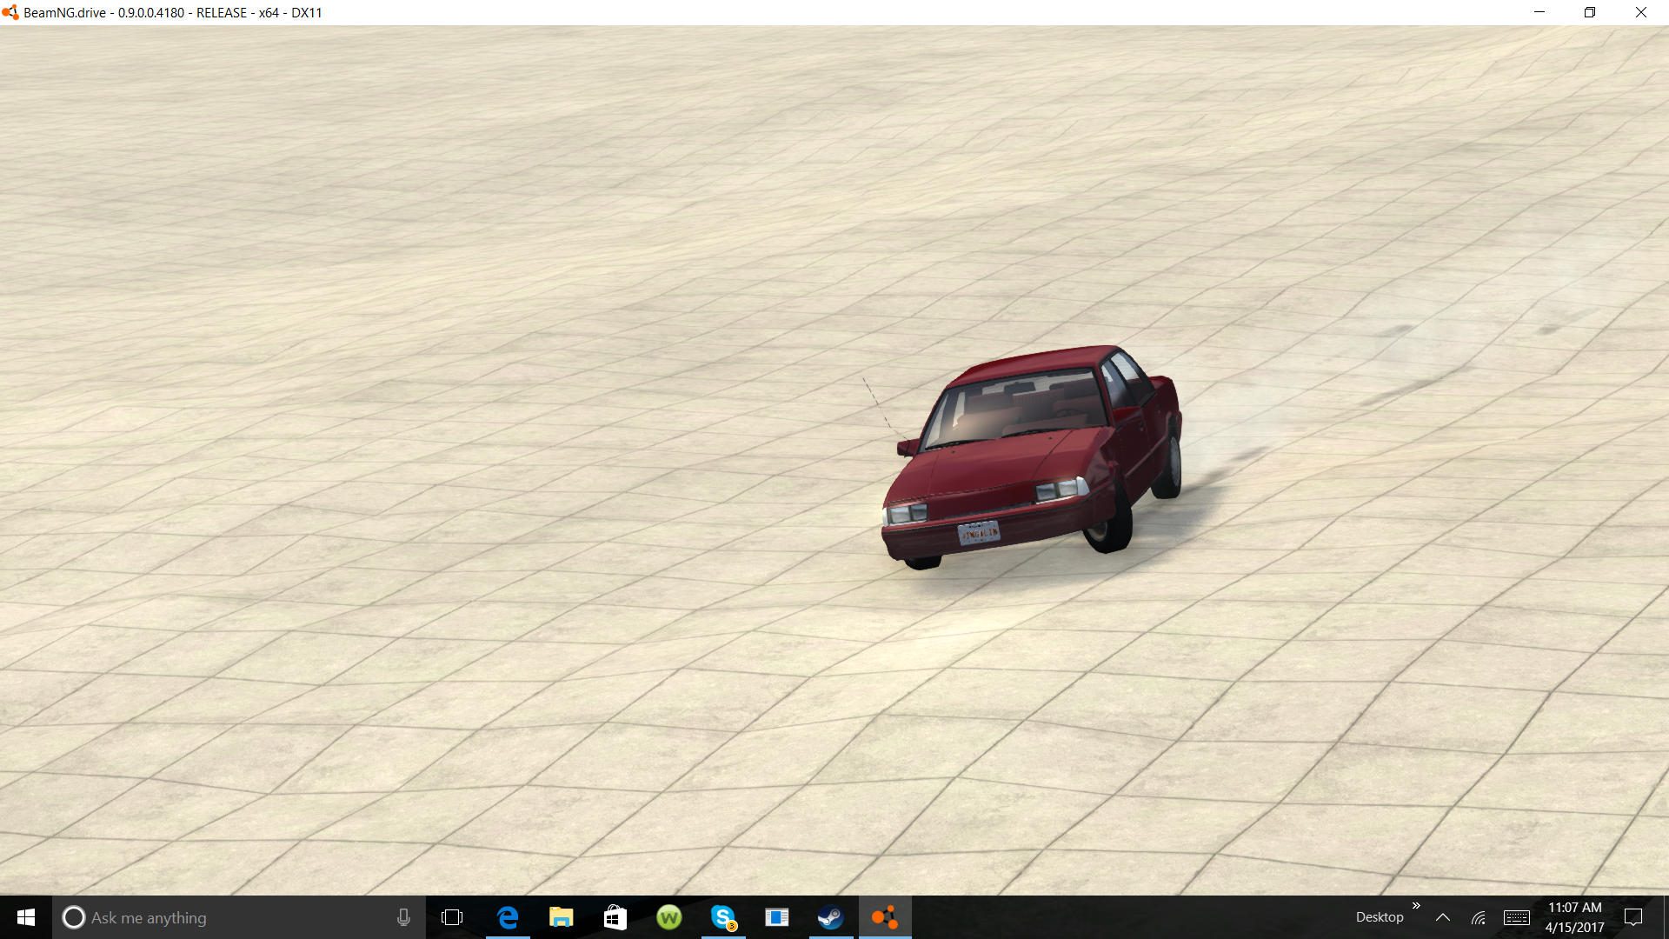The image size is (1669, 939).
Task: Click the Cortana microphone icon
Action: click(x=403, y=917)
